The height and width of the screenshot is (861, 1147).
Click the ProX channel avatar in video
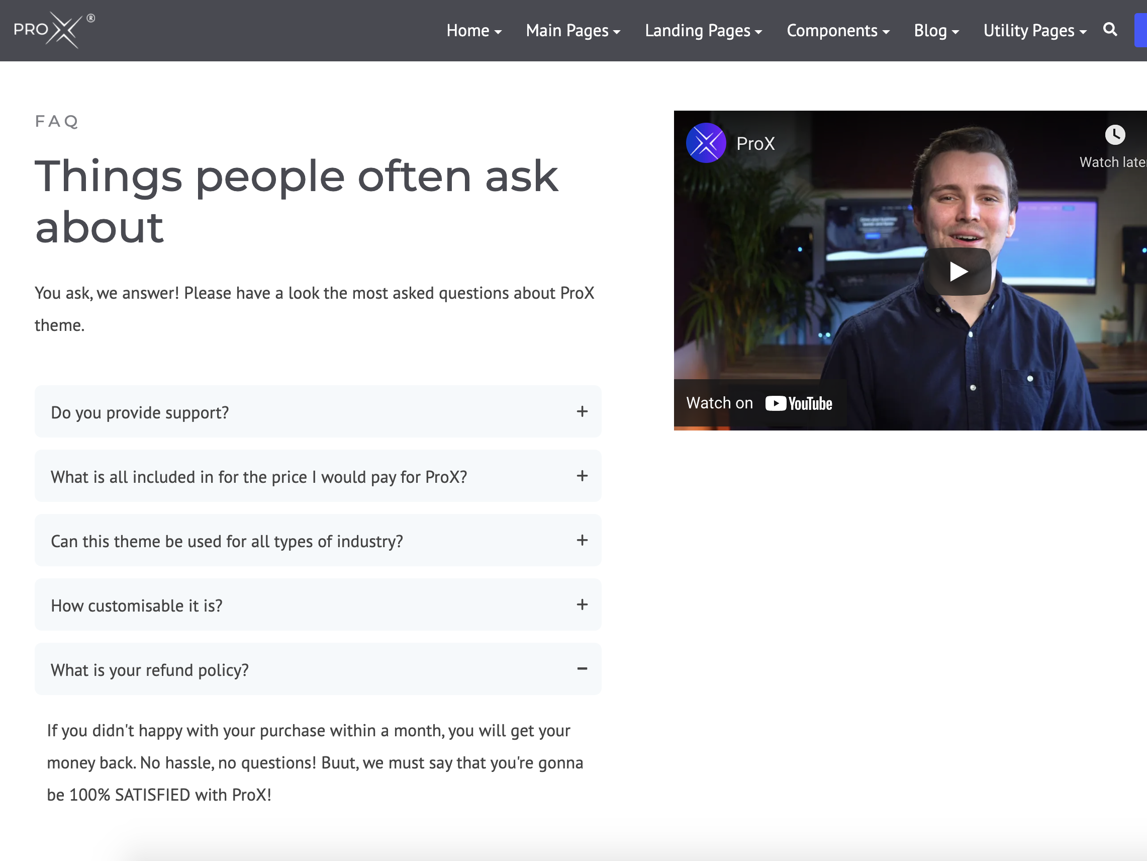tap(706, 143)
